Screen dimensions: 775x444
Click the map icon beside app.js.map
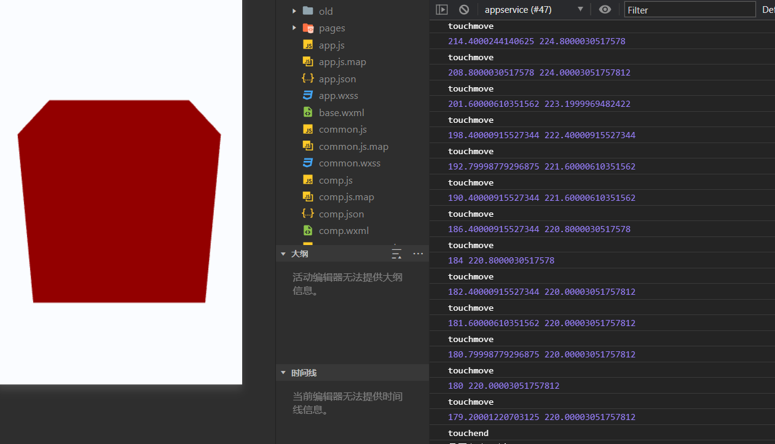[x=308, y=62]
